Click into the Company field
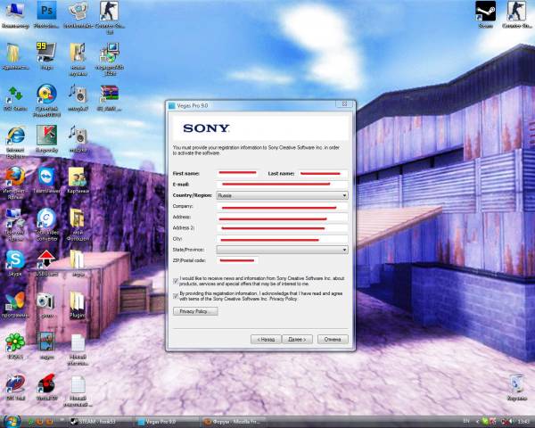 click(282, 206)
